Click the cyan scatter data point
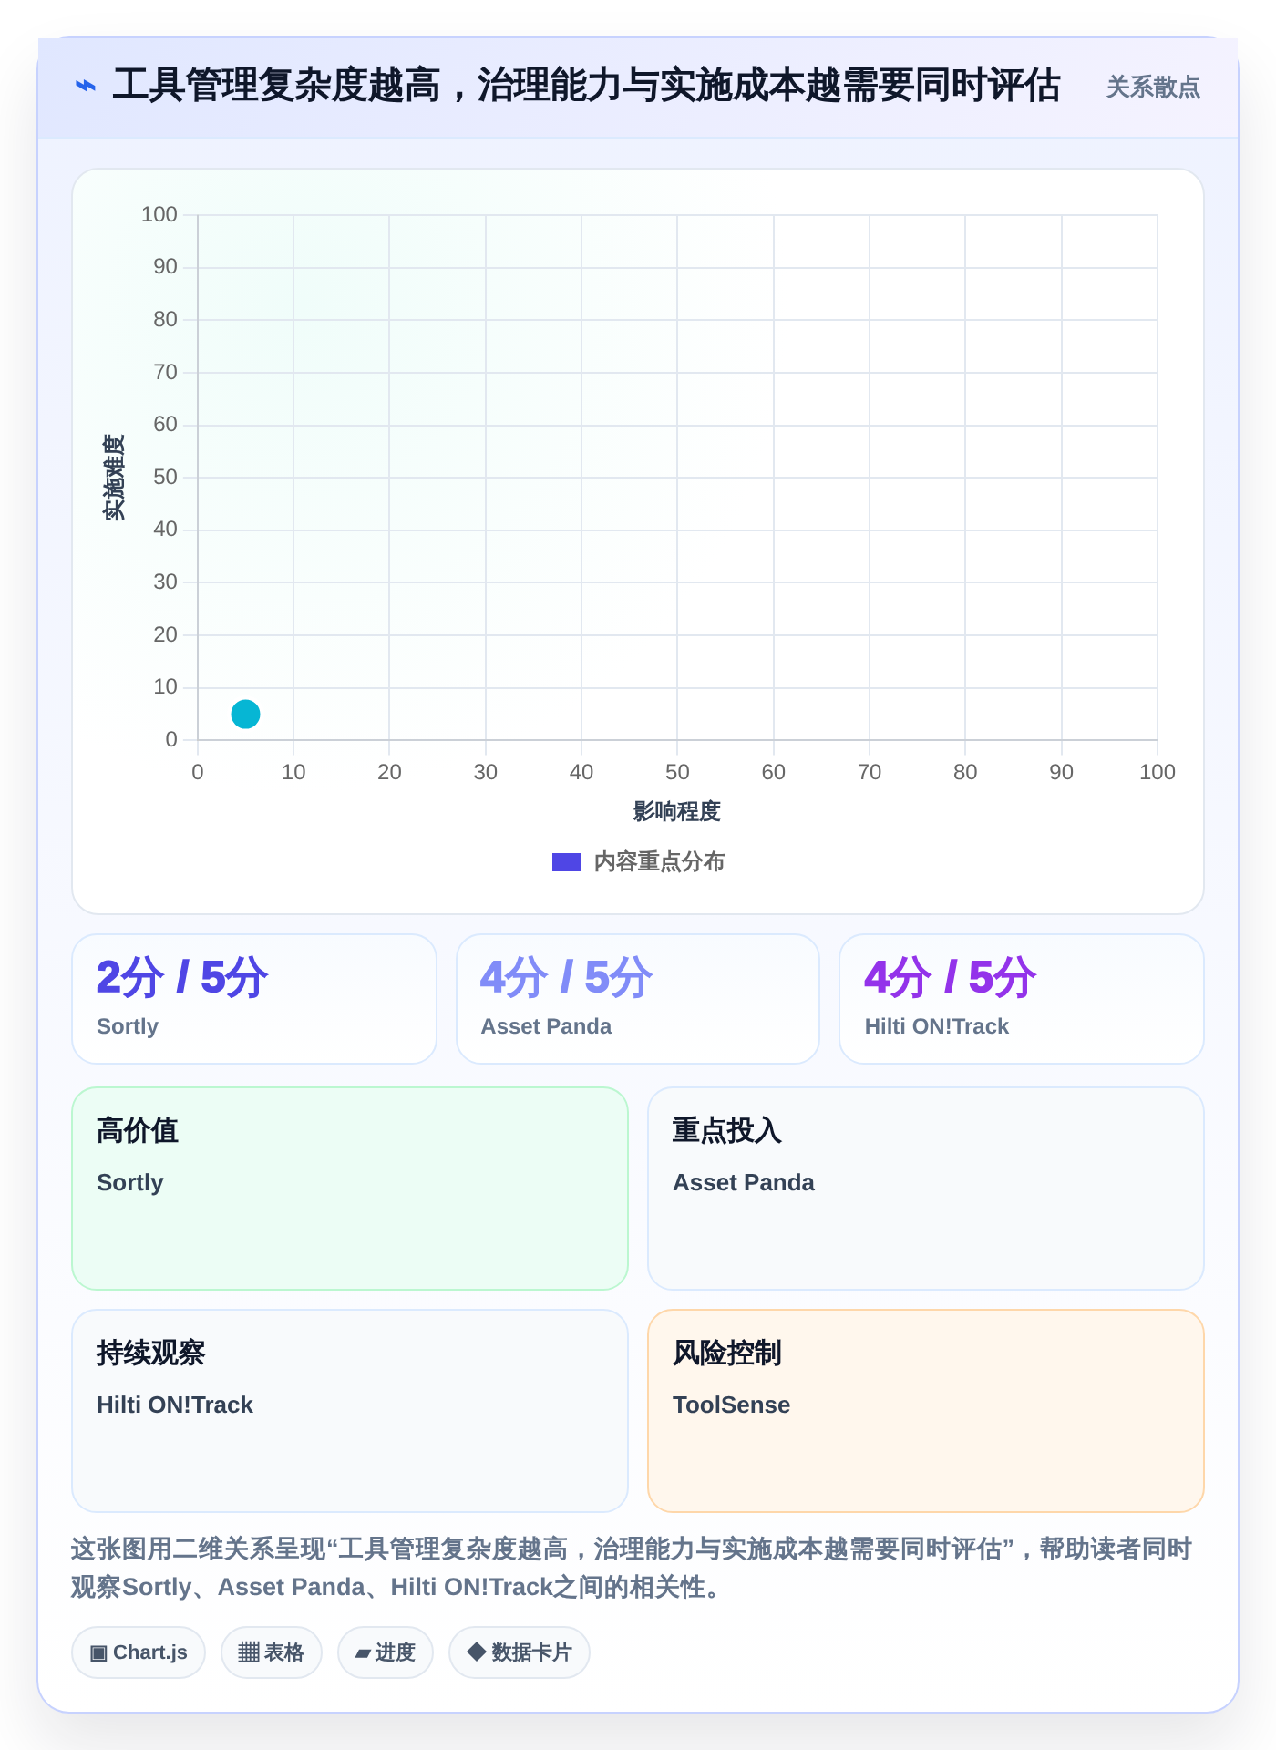The image size is (1276, 1750). click(245, 714)
